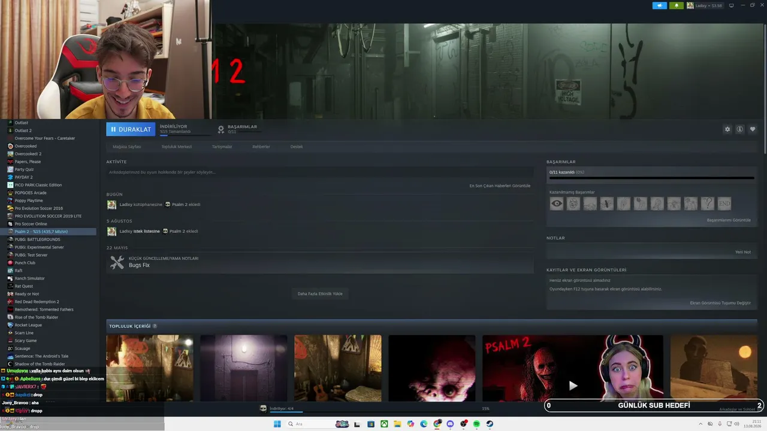The height and width of the screenshot is (431, 767).
Task: Open Microsoft Store from the taskbar
Action: 371,424
